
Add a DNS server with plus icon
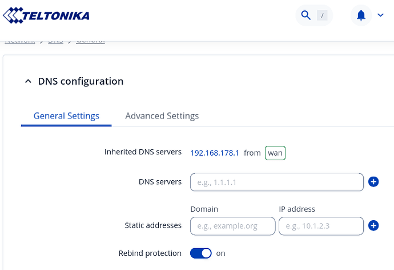[373, 182]
